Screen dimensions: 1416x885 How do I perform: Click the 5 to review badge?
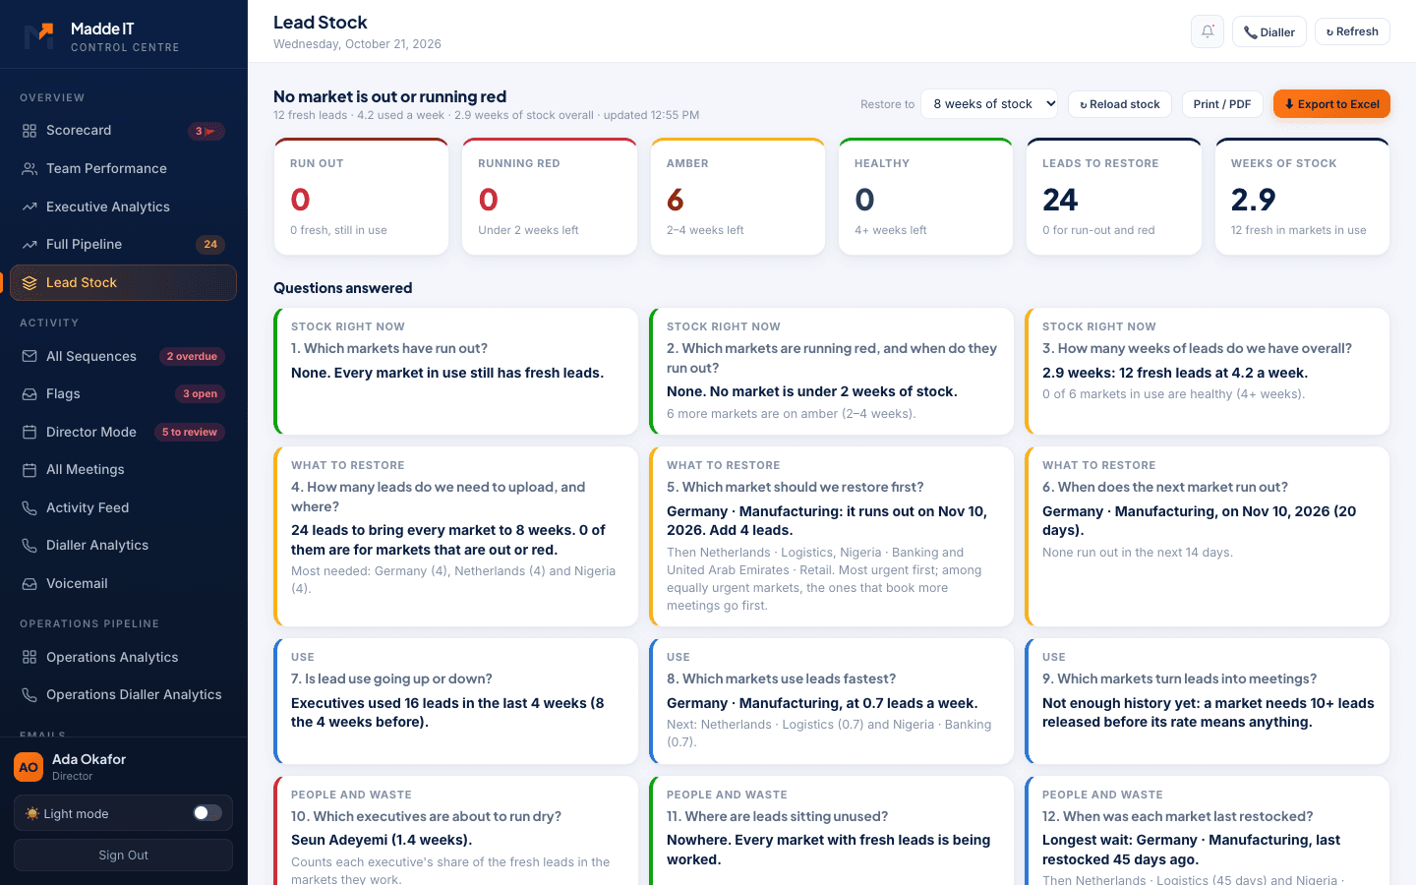190,433
